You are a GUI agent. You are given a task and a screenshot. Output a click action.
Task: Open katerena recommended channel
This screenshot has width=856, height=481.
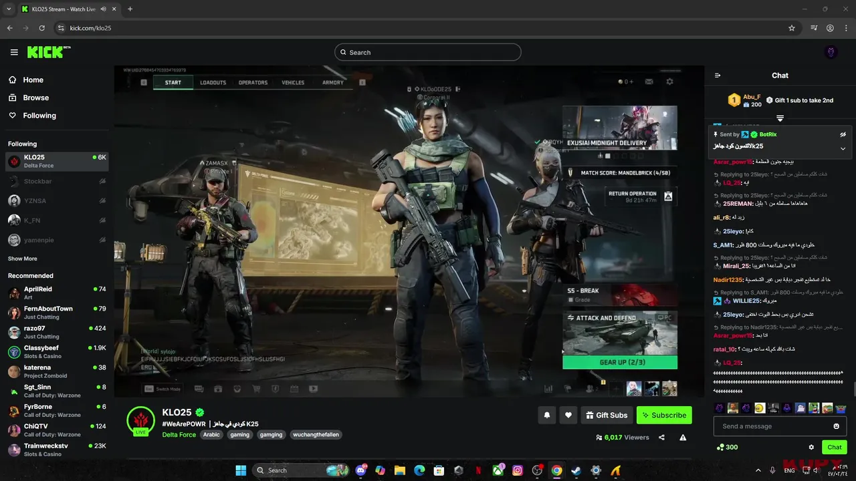click(57, 371)
